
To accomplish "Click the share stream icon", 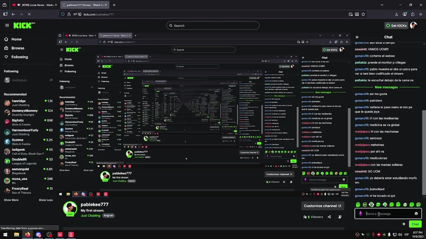I will point(329,217).
